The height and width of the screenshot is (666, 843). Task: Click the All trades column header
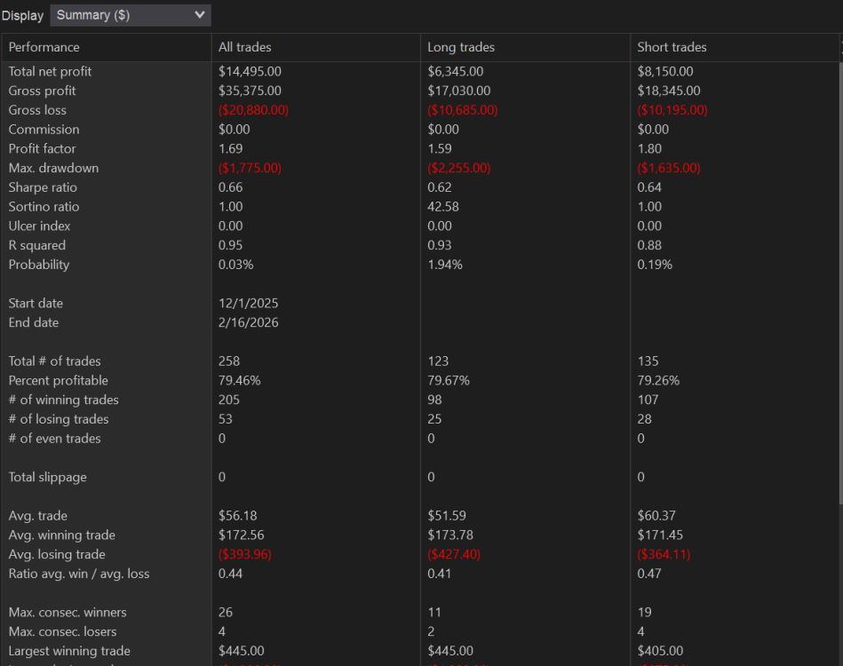pos(245,47)
